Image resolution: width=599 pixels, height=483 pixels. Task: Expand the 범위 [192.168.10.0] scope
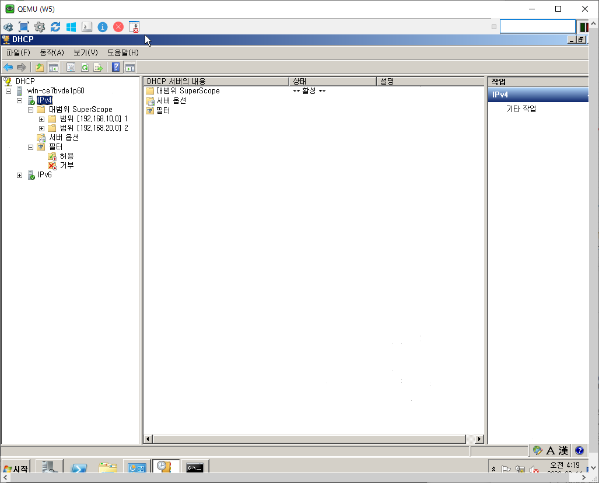41,119
